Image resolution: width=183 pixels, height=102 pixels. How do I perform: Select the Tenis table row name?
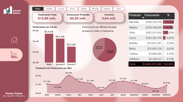click(132, 33)
